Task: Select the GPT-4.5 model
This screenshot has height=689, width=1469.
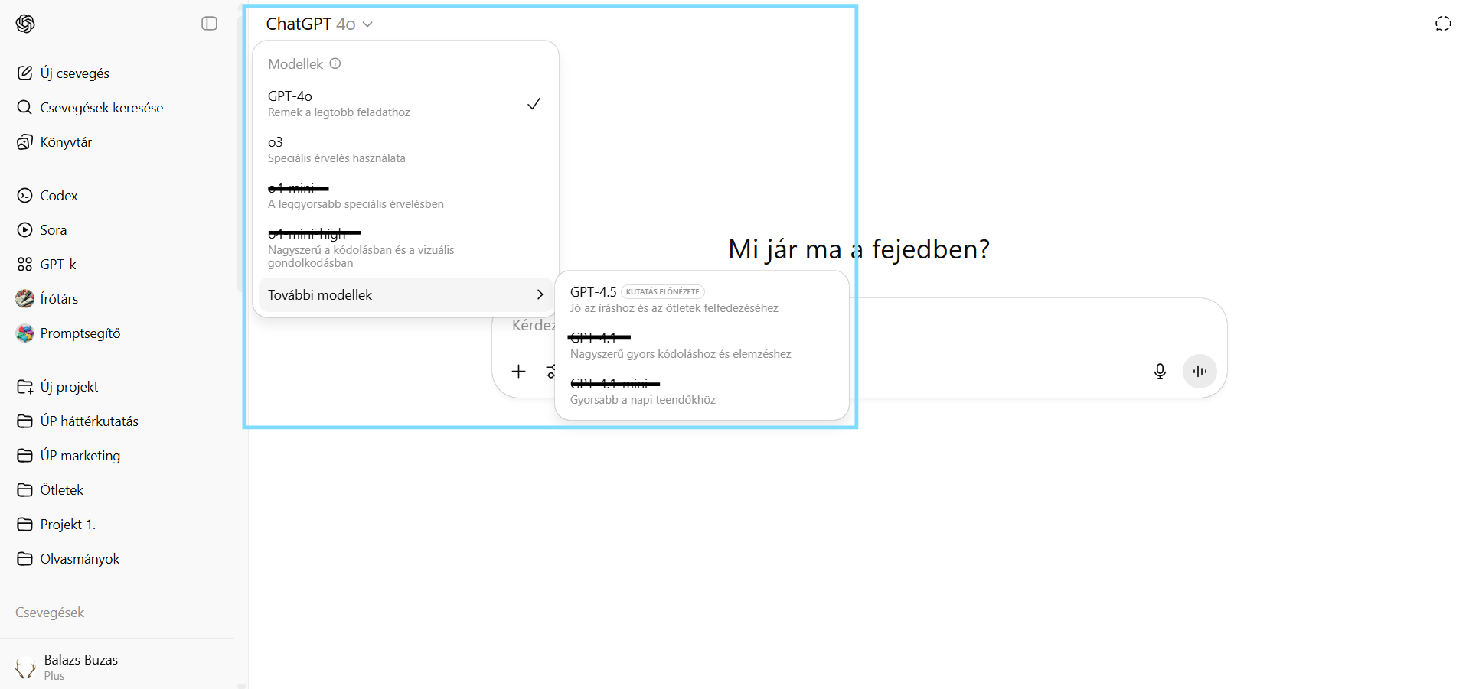Action: pos(701,299)
